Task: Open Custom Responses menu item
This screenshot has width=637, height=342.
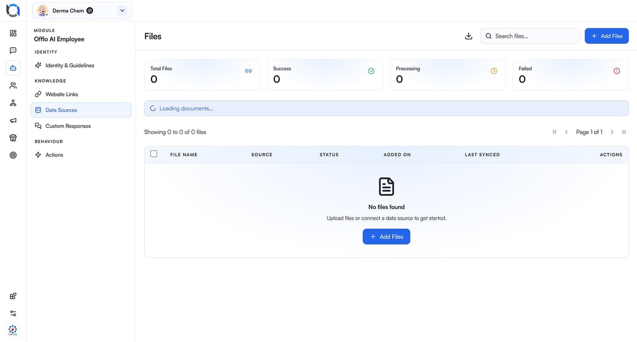Action: (x=81, y=126)
